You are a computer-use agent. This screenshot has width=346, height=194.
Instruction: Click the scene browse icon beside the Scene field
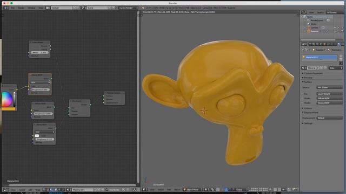[83, 8]
